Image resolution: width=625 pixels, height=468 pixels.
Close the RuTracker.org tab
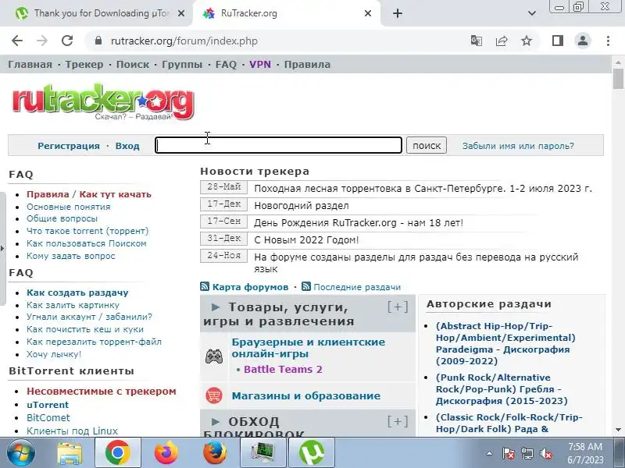coord(368,13)
